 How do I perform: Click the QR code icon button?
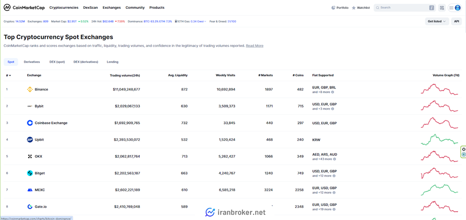click(442, 8)
